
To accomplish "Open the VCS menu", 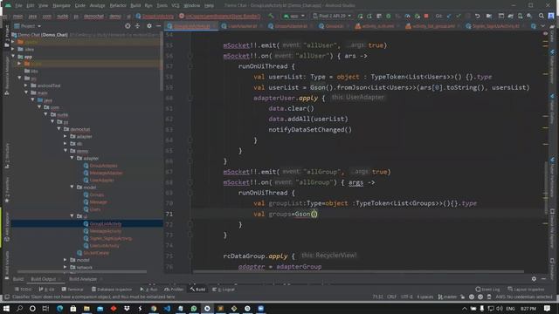I will pyautogui.click(x=176, y=5).
